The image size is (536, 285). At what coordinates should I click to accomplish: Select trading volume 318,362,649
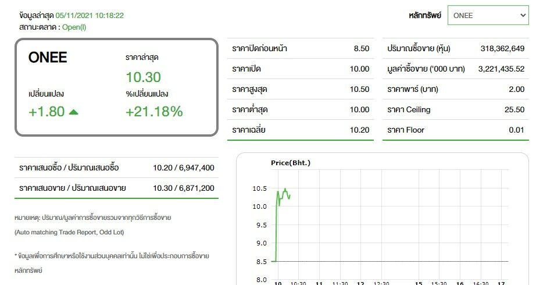502,49
